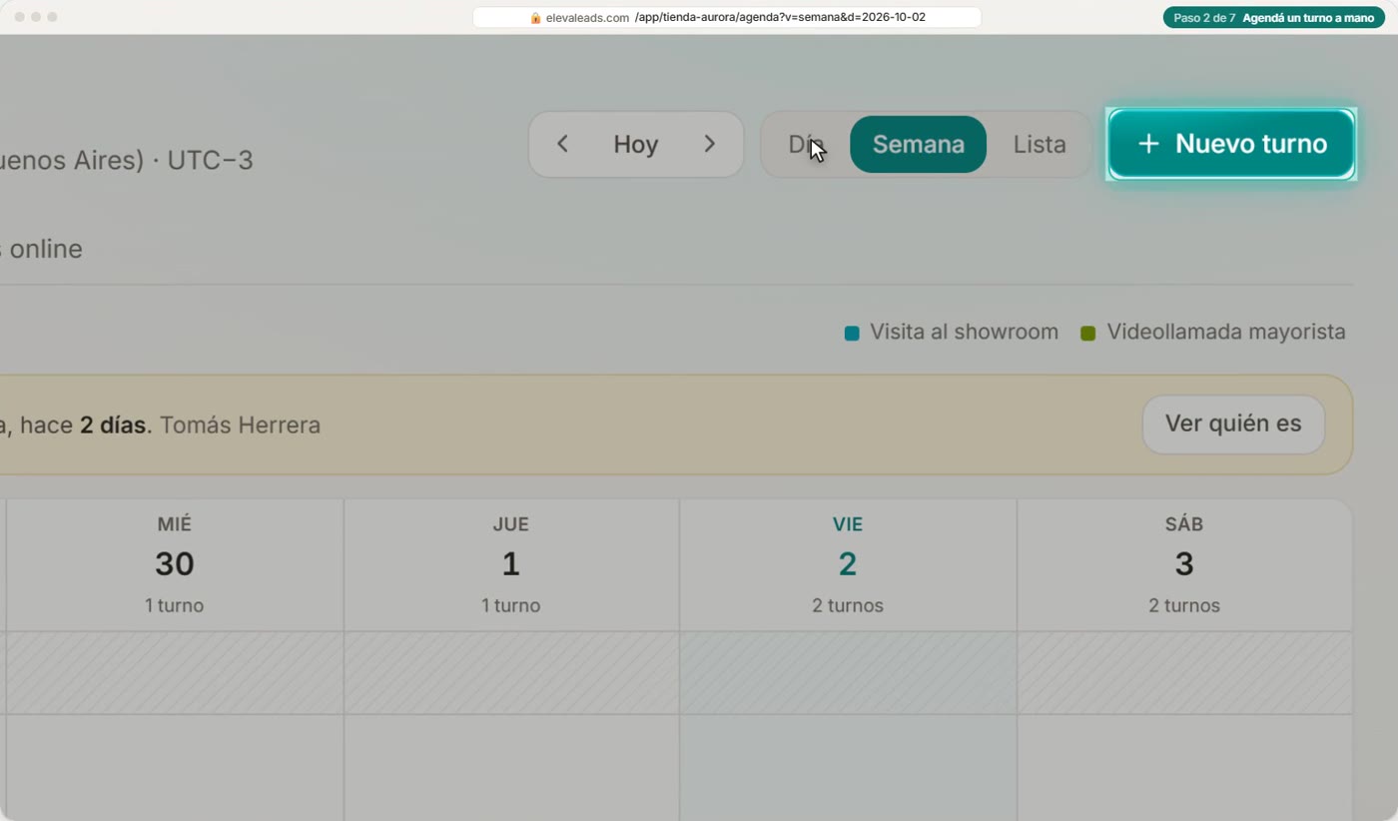Go to the previous week with left chevron
The height and width of the screenshot is (821, 1398).
click(562, 144)
